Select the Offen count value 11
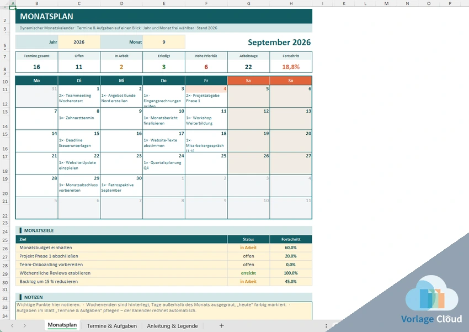469x332 pixels. tap(79, 67)
